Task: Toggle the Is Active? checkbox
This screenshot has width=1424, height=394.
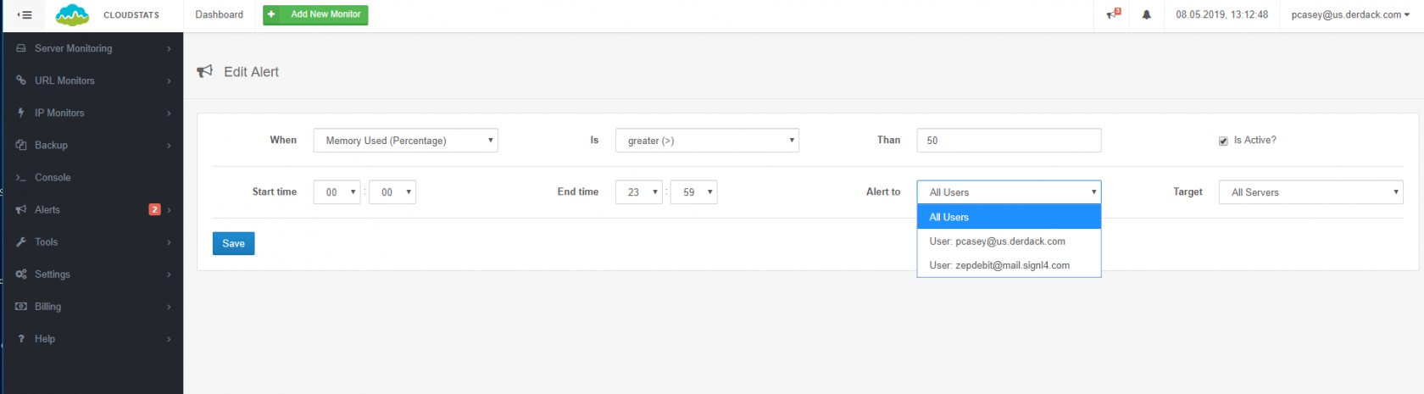Action: (1223, 141)
